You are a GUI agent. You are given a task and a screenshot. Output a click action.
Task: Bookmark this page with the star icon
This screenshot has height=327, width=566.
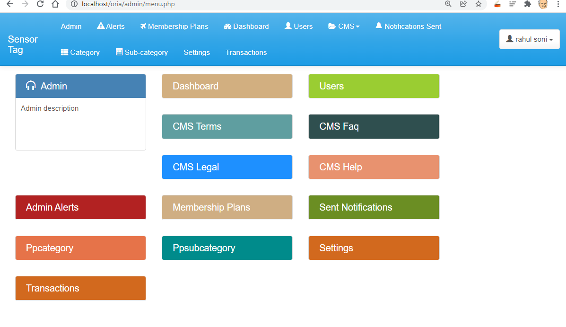[478, 4]
